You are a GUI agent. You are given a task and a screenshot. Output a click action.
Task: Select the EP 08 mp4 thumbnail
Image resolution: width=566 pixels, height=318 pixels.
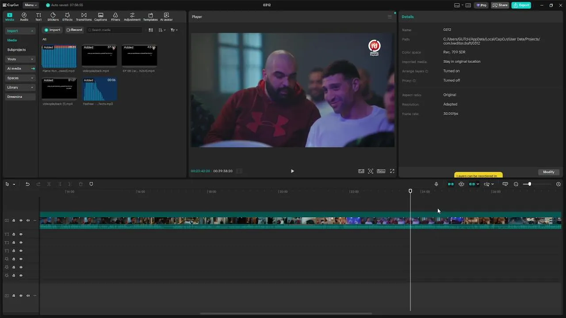139,56
